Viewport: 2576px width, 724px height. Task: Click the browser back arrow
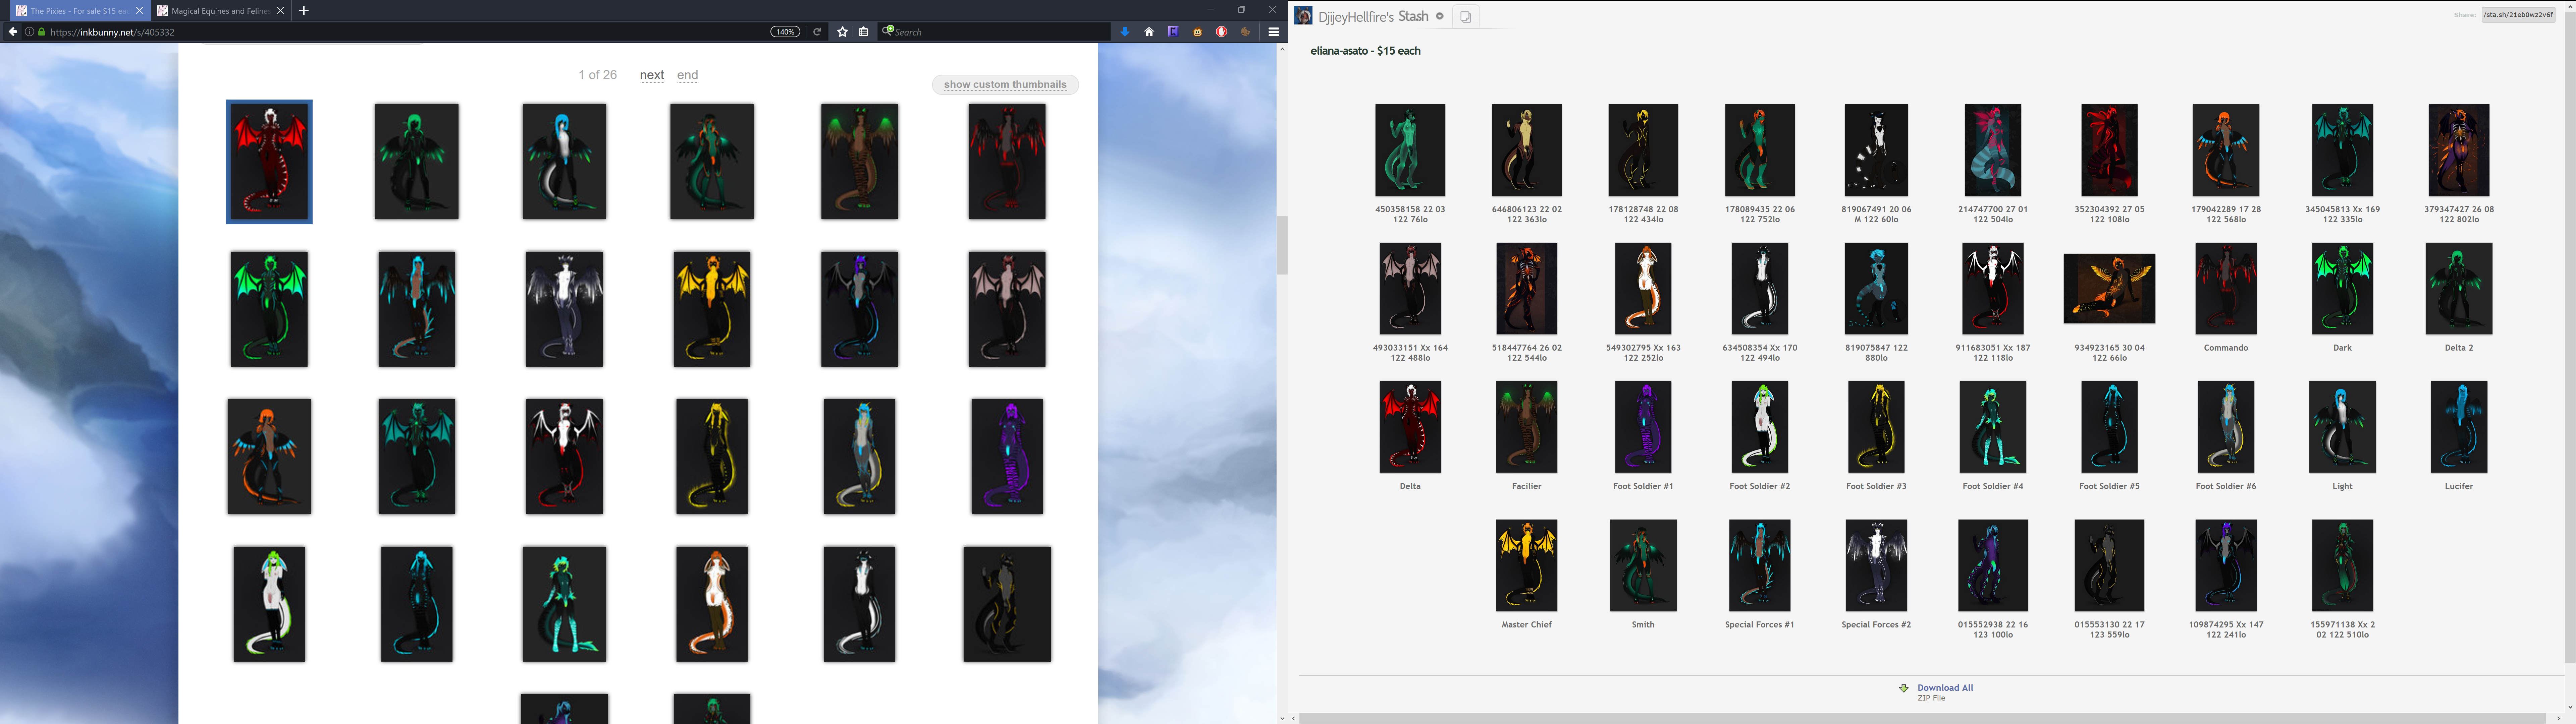(x=12, y=32)
